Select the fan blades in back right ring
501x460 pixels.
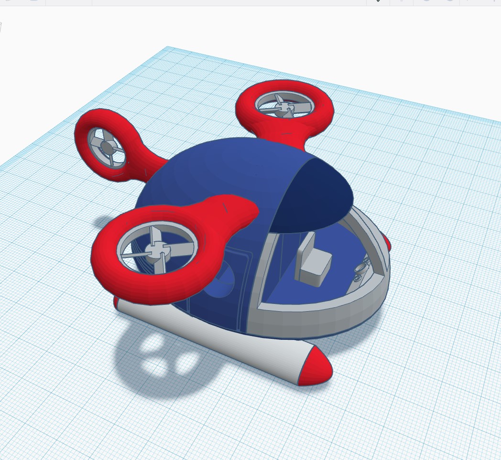coord(284,107)
